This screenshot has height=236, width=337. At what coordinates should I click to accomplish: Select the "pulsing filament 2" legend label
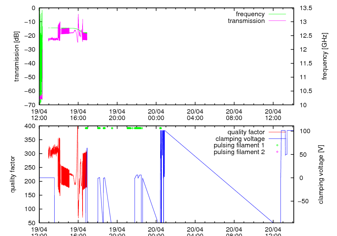point(239,152)
